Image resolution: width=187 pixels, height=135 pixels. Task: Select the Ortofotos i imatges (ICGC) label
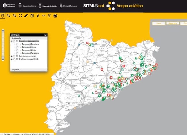pos(28,59)
